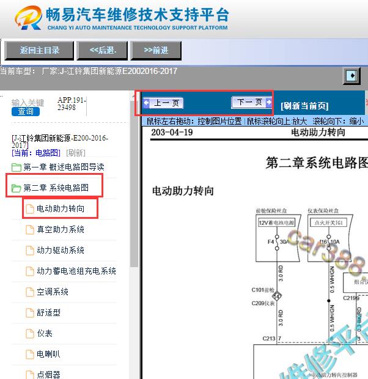
Task: Click the page icon beside 动力驱动系统
Action: click(x=30, y=251)
